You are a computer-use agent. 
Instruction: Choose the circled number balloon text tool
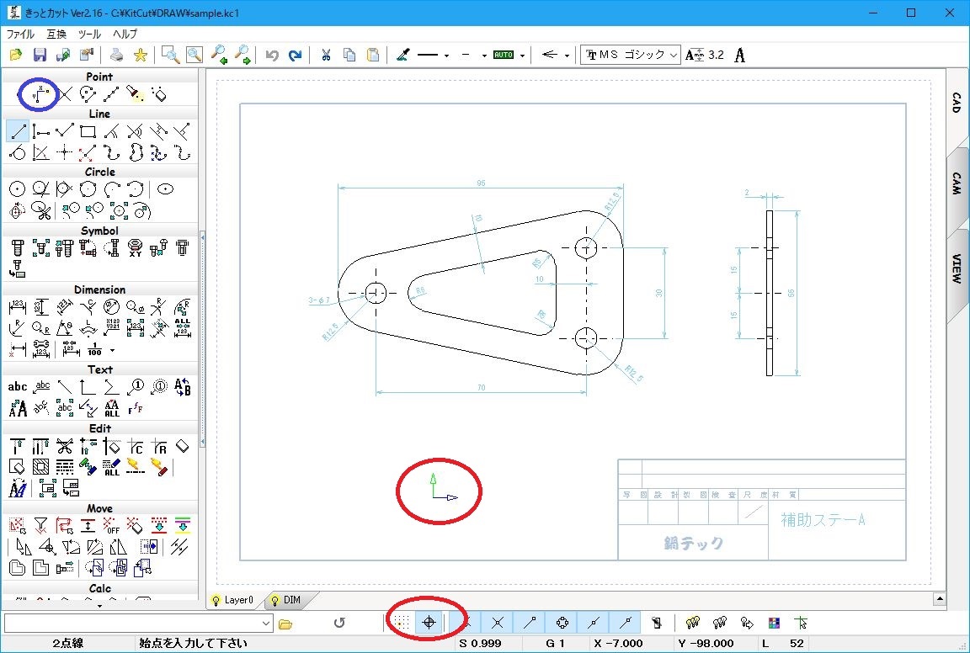[x=135, y=387]
